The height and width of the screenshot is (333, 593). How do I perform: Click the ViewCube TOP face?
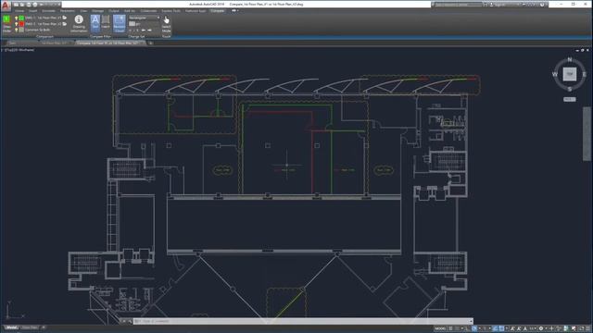[x=570, y=74]
